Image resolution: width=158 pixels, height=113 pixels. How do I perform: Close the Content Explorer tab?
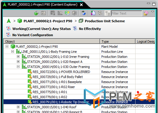pos(81,5)
